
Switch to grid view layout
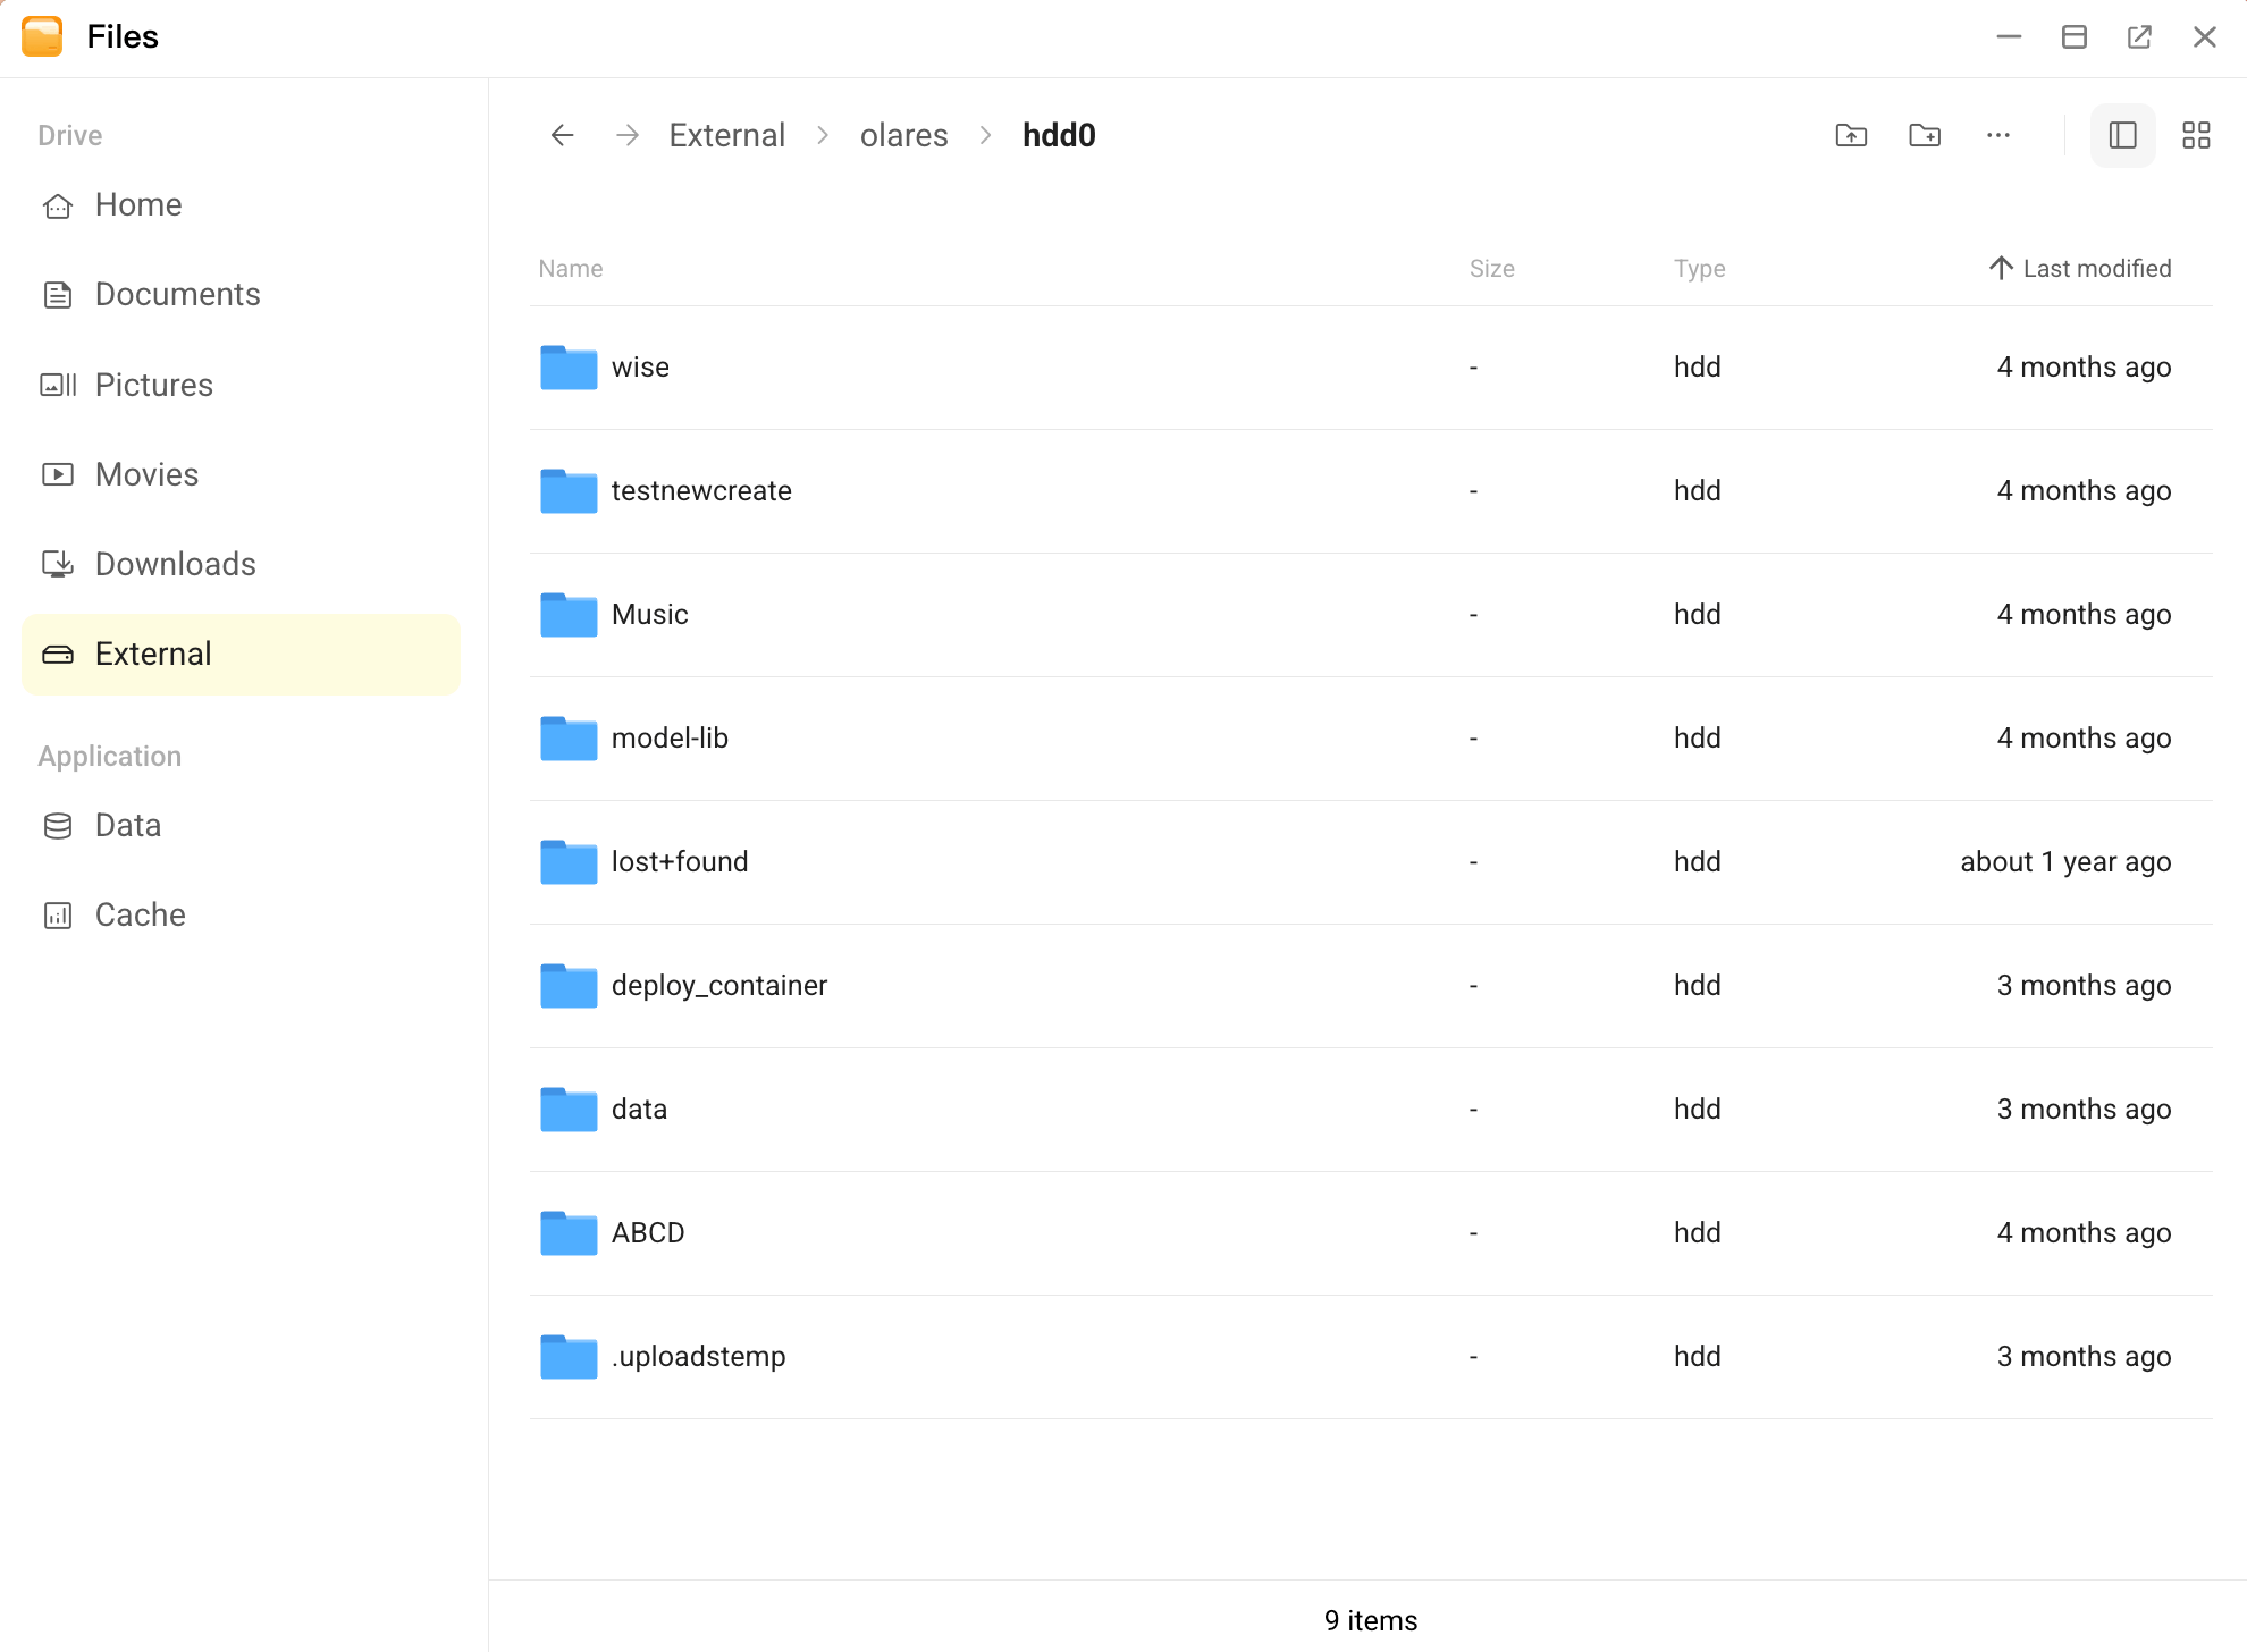[2195, 135]
